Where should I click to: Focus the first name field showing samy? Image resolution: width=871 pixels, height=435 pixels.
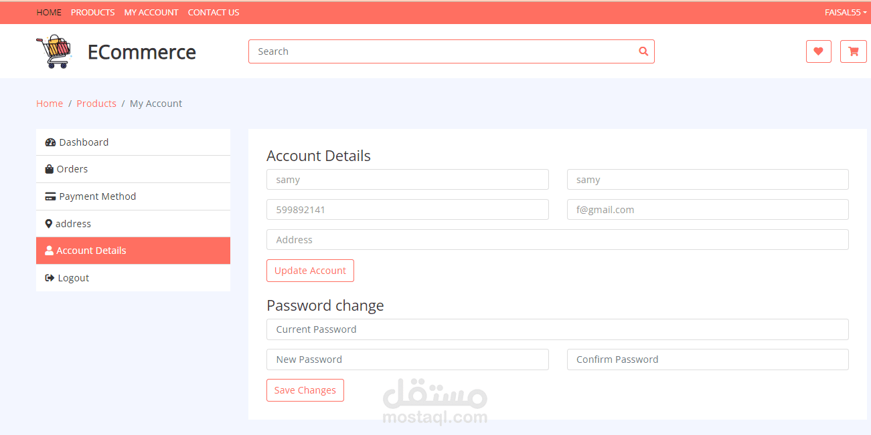[x=408, y=180]
